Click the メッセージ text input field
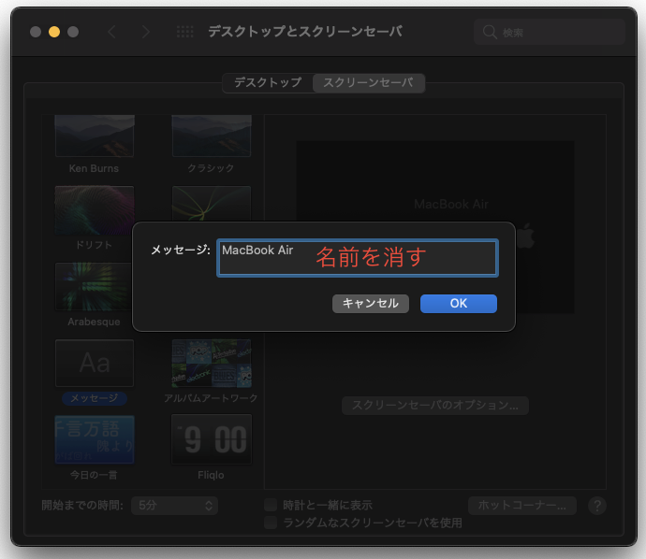646x559 pixels. (358, 258)
